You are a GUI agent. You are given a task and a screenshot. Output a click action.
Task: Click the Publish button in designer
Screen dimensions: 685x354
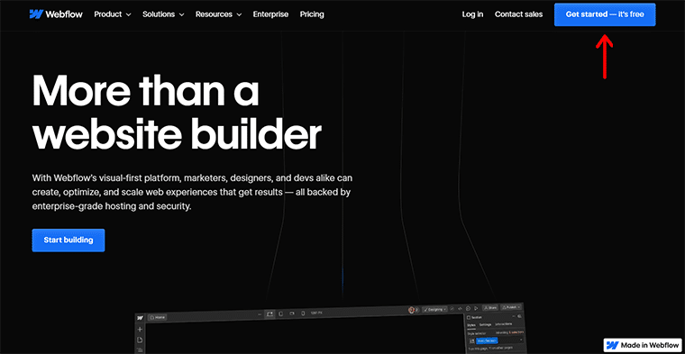511,307
